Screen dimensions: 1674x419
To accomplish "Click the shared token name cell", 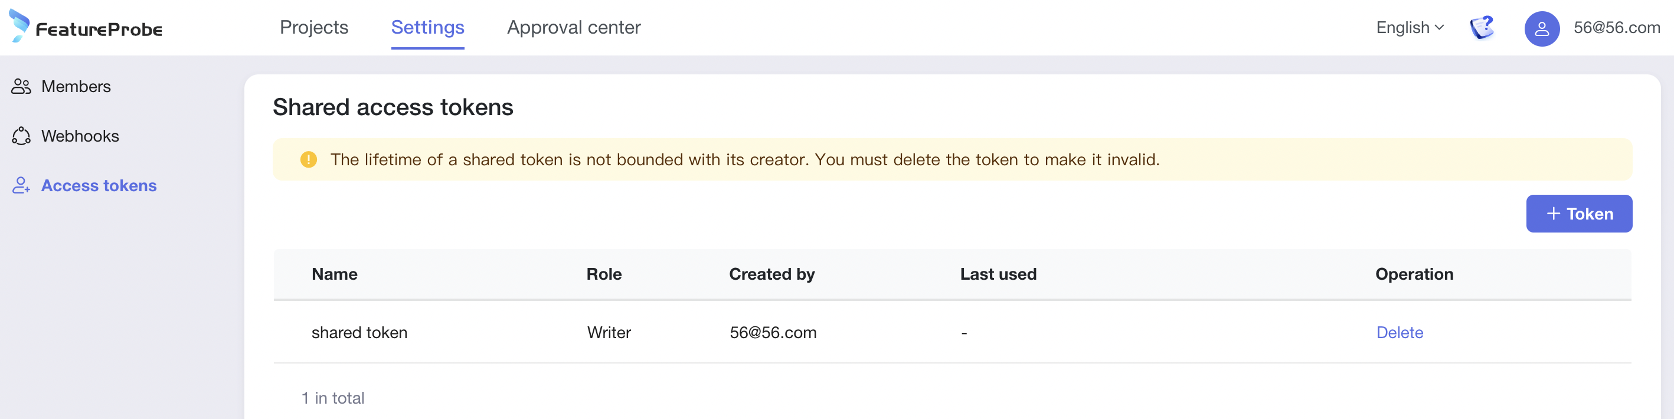I will (359, 333).
